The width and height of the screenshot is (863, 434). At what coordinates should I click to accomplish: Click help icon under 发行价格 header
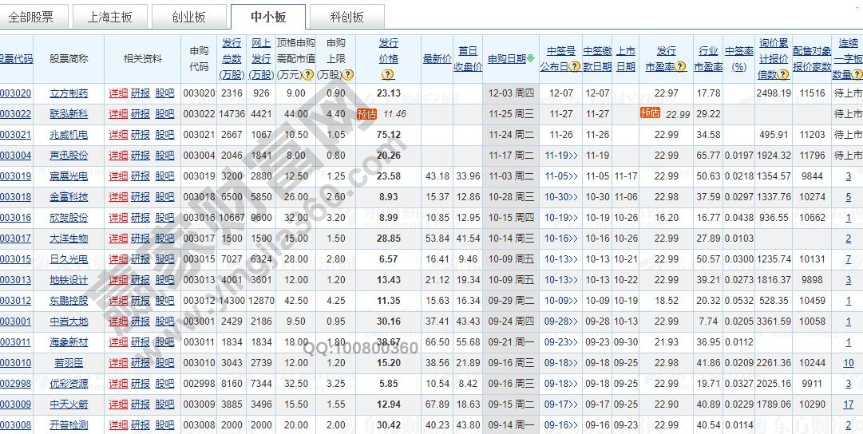click(x=388, y=75)
